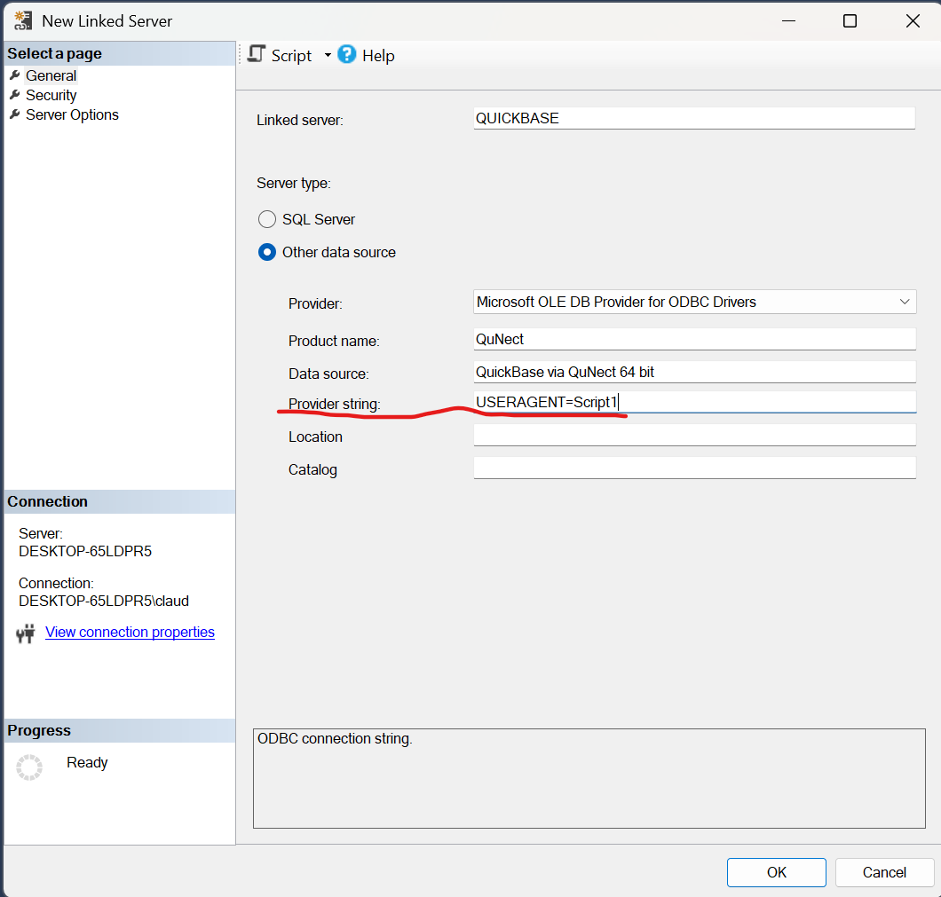Select the Other data source radio button

pyautogui.click(x=267, y=253)
